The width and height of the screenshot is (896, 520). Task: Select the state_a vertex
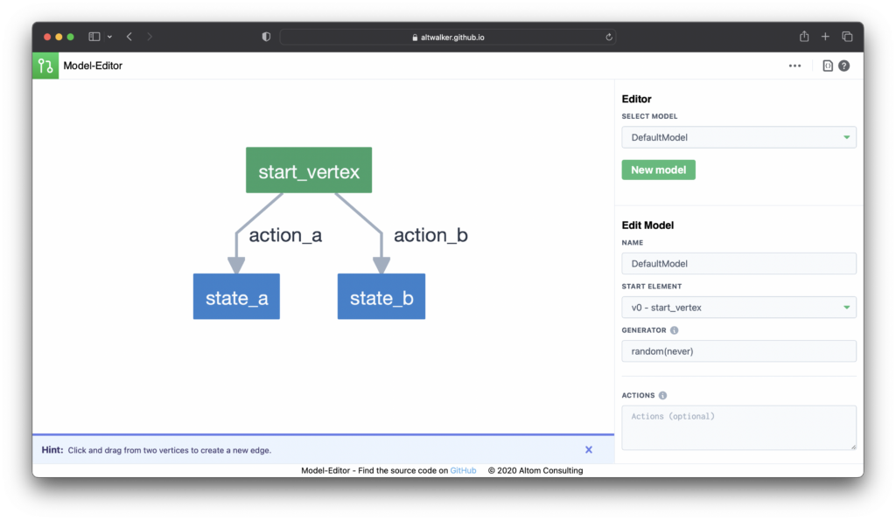236,296
